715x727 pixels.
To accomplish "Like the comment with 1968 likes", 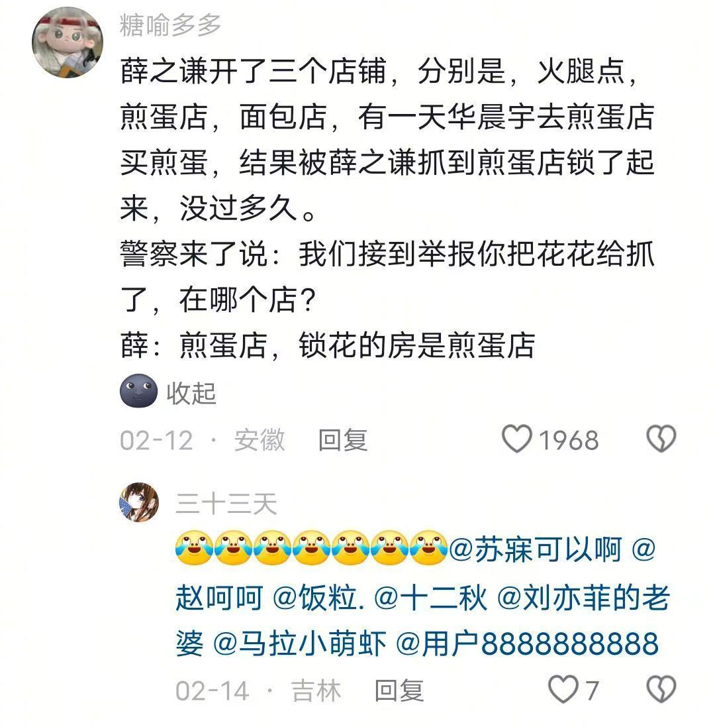I will (517, 439).
